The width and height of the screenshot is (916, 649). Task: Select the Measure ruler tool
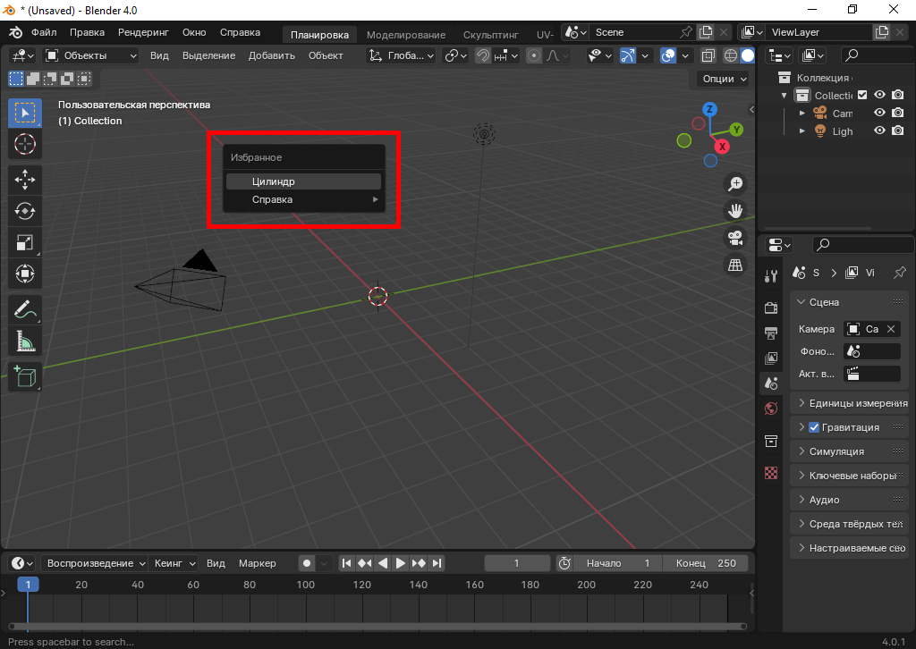point(25,341)
